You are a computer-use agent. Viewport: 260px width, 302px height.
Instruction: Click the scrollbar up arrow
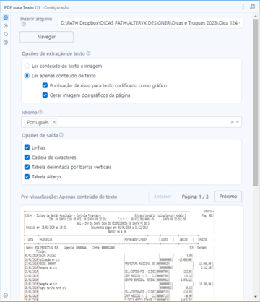tap(256, 16)
